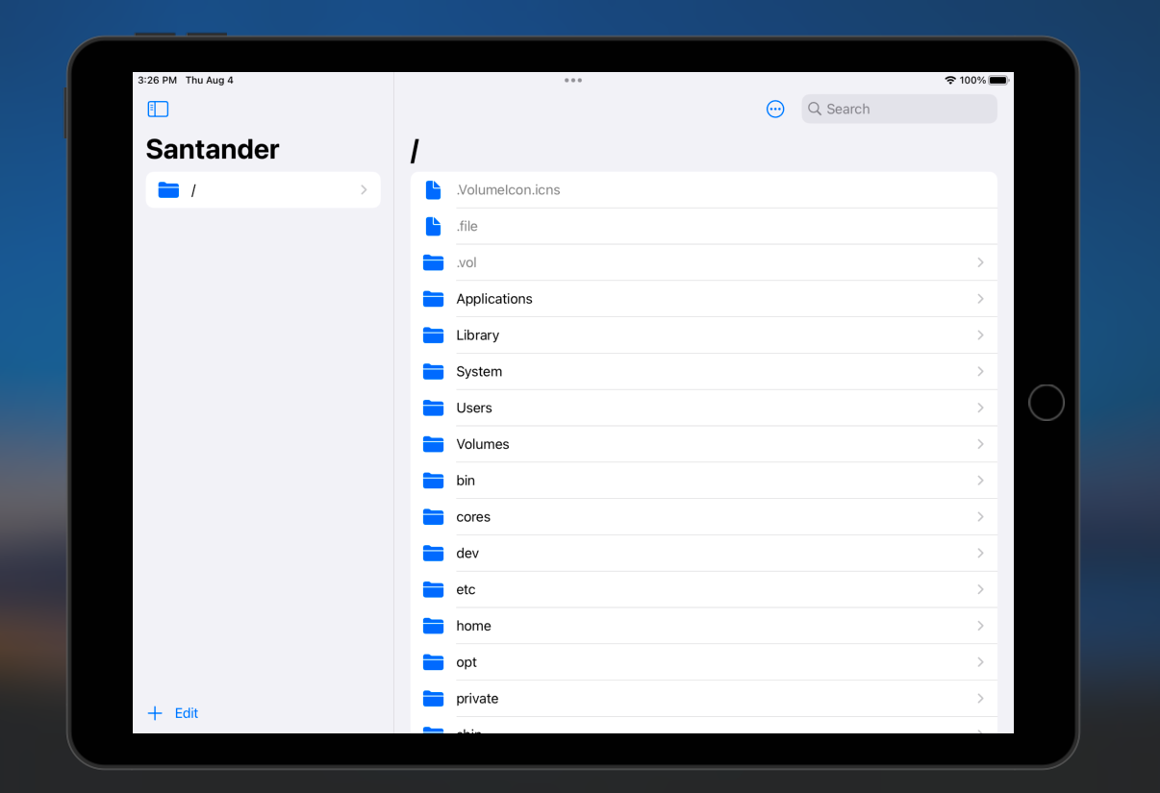Click the private folder icon
This screenshot has height=793, width=1160.
(434, 699)
